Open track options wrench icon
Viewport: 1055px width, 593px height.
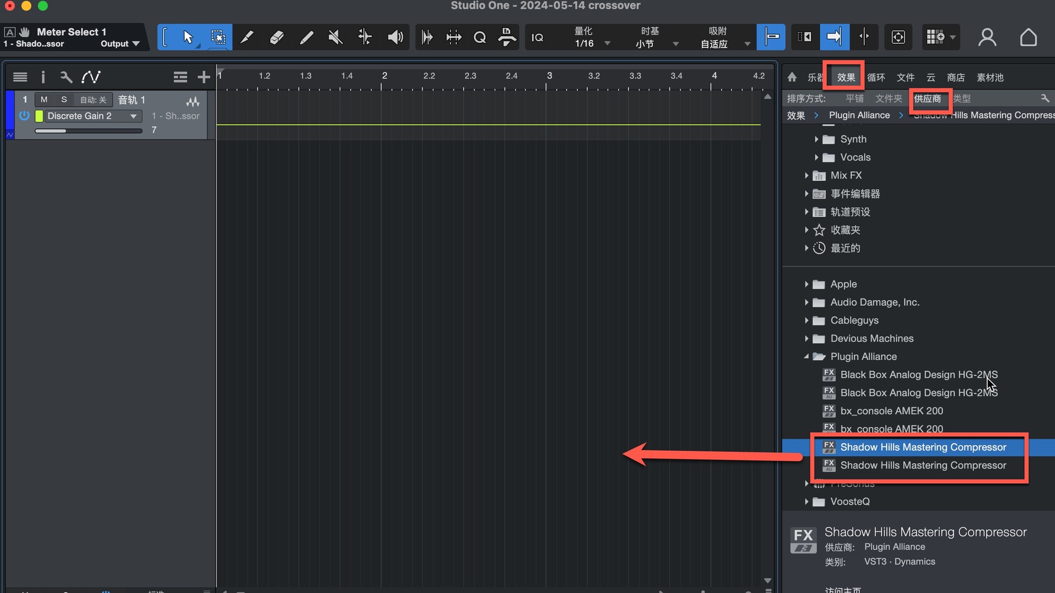[66, 77]
